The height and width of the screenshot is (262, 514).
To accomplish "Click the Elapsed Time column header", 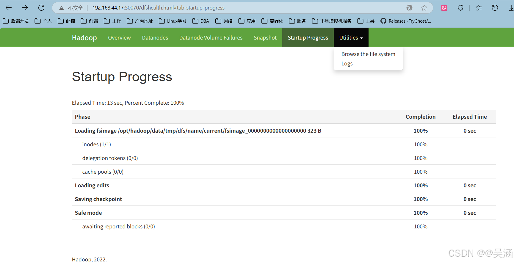I will tap(470, 117).
